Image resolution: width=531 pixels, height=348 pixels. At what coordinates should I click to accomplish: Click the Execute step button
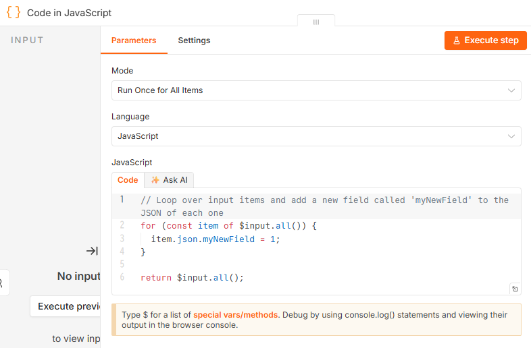[485, 40]
